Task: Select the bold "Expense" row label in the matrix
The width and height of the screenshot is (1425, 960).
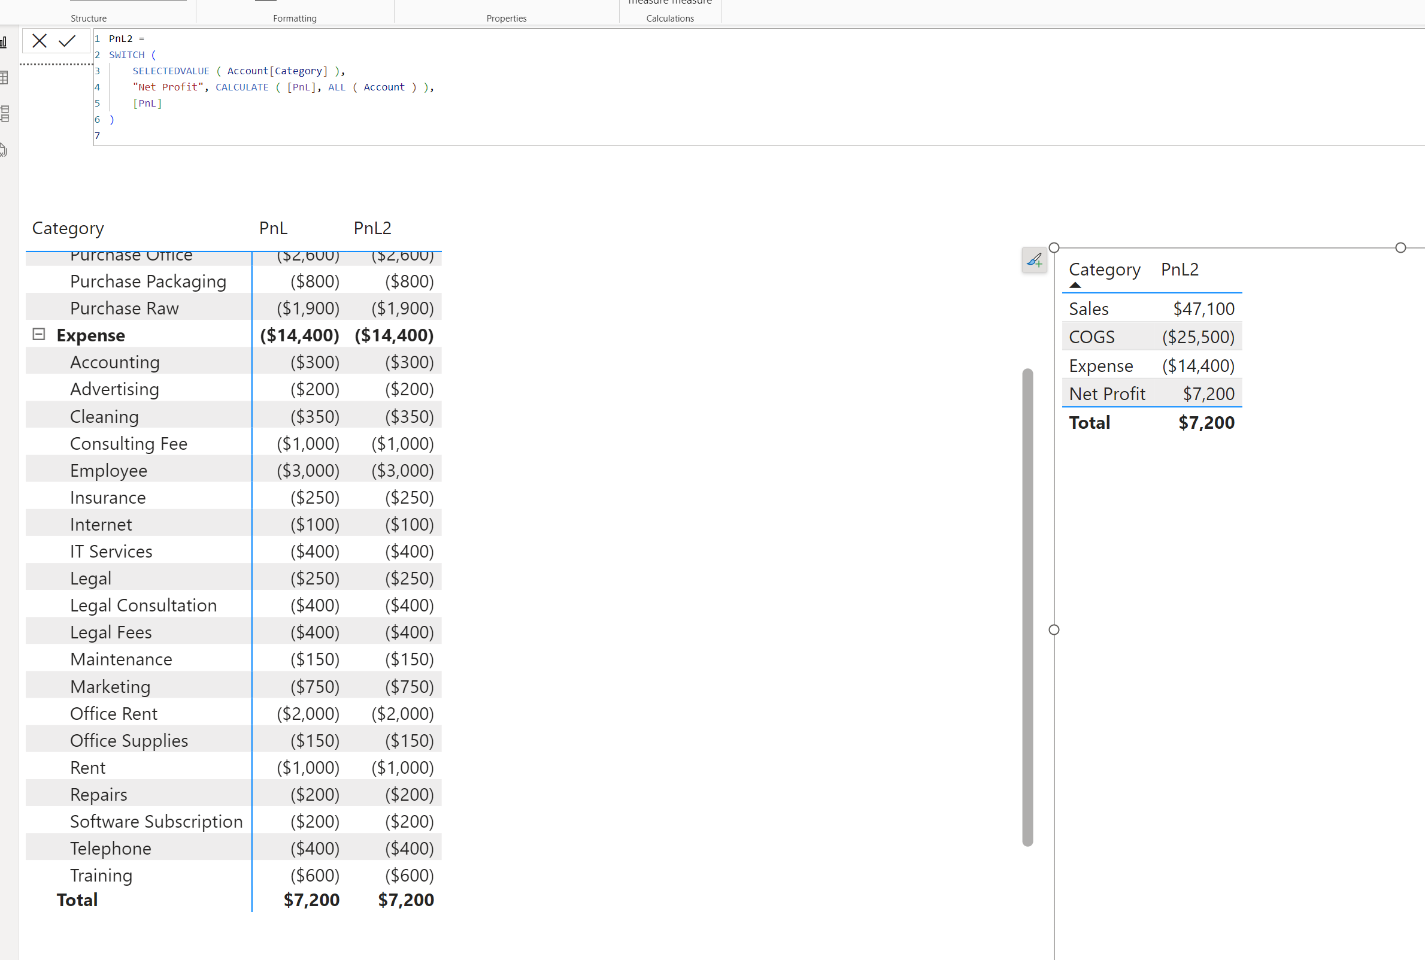Action: pos(90,335)
